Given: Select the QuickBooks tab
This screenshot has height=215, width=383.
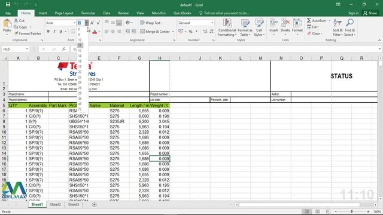Looking at the screenshot, I should click(x=182, y=13).
